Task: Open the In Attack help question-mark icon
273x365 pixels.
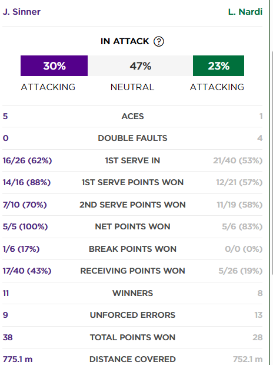Action: [x=159, y=42]
